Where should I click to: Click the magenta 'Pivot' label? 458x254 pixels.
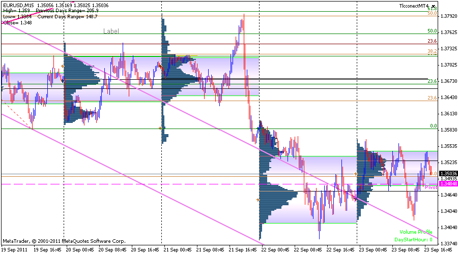click(431, 187)
